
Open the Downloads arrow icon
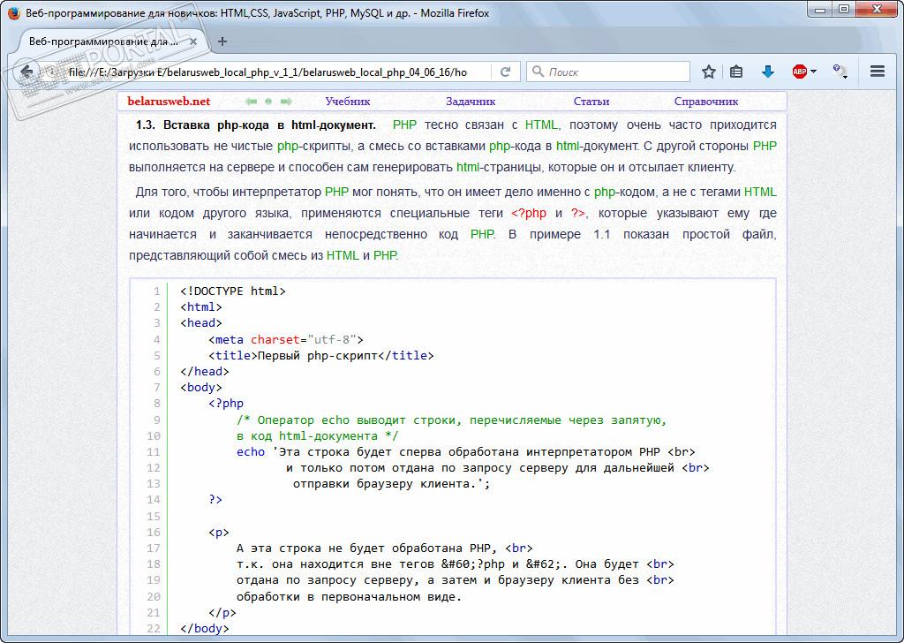767,72
